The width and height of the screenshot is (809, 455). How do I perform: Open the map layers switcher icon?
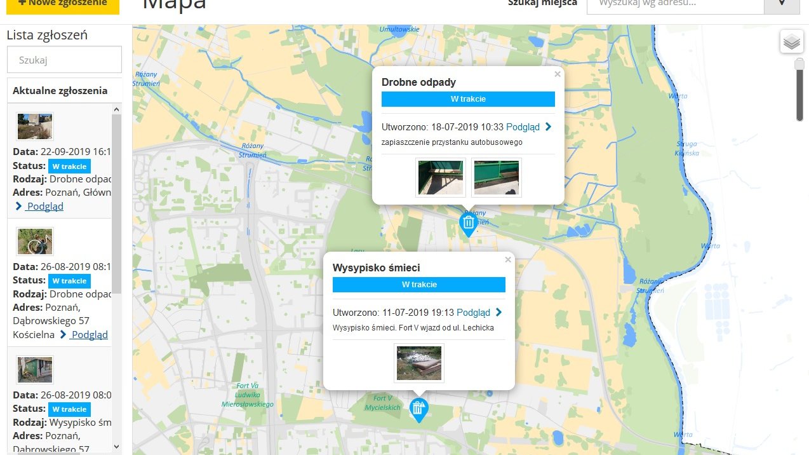tap(791, 43)
